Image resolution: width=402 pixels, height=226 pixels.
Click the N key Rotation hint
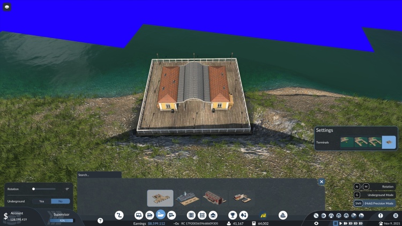[357, 186]
